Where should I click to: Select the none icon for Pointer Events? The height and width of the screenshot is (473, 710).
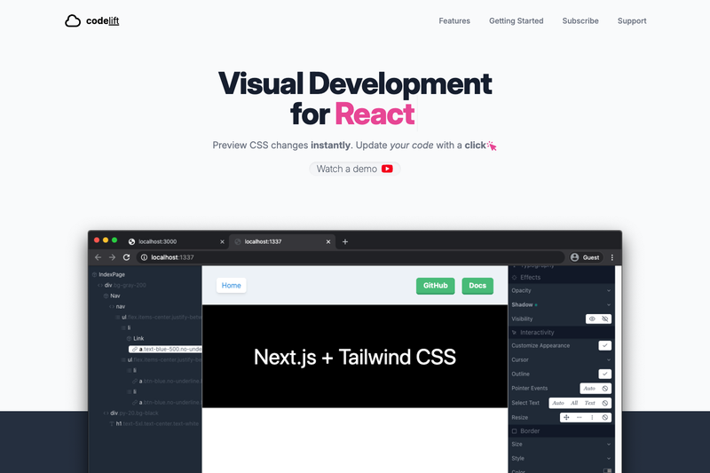[605, 389]
